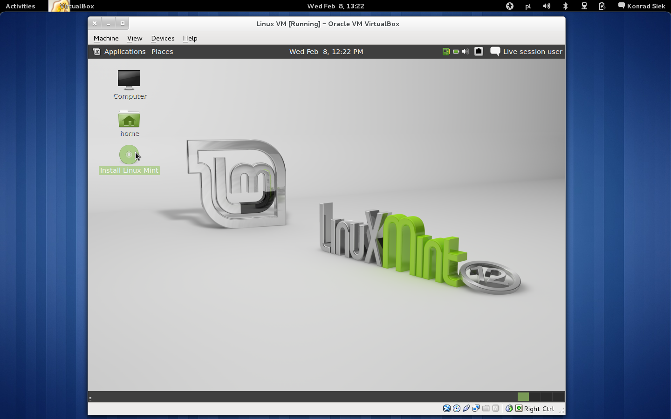The image size is (671, 419).
Task: Click the VirtualBox shared folders status icon
Action: [486, 408]
